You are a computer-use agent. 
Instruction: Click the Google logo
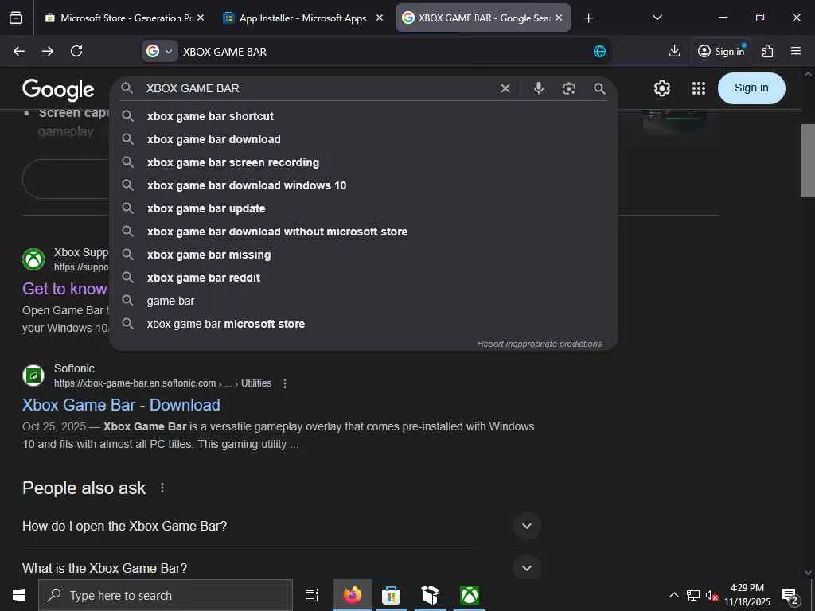click(58, 90)
